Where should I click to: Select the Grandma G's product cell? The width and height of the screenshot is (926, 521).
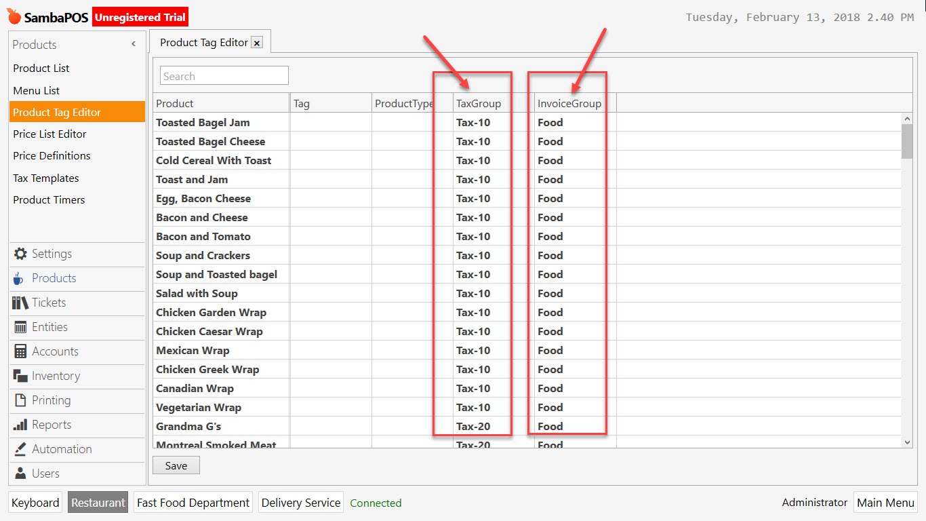tap(221, 426)
